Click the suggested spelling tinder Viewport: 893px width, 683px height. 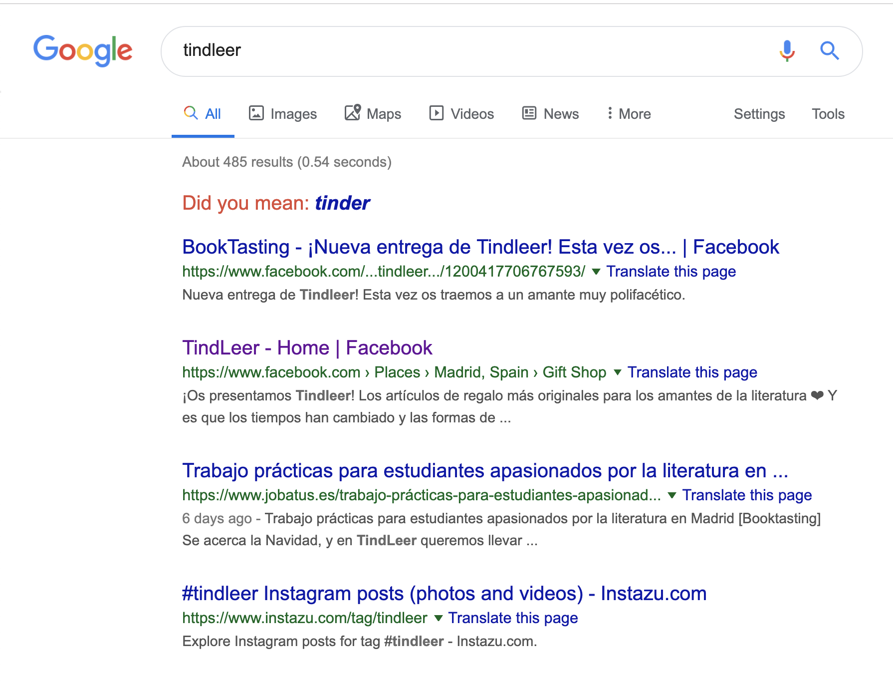pyautogui.click(x=342, y=203)
